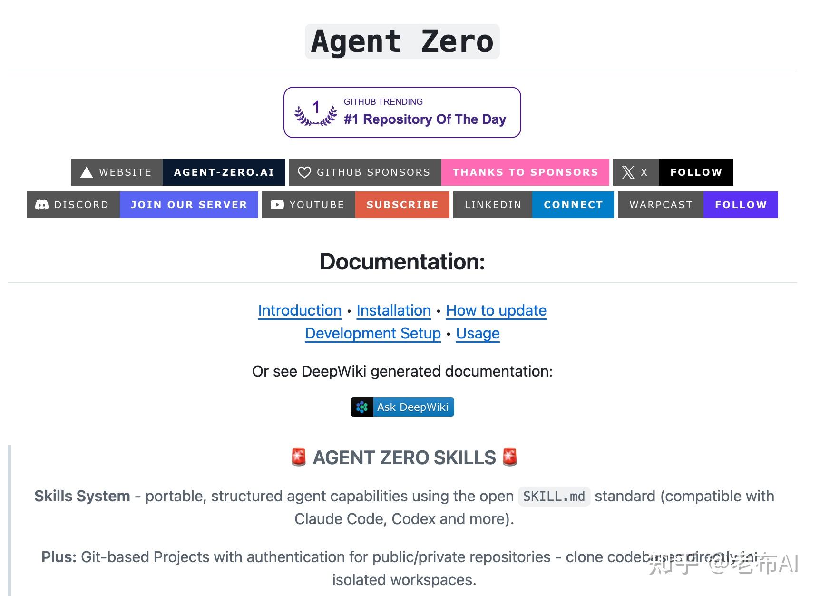The width and height of the screenshot is (820, 596).
Task: Click the laurel wreath number 1 icon
Action: (x=316, y=113)
